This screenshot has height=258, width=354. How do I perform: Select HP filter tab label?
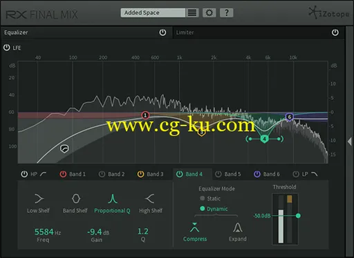[34, 175]
